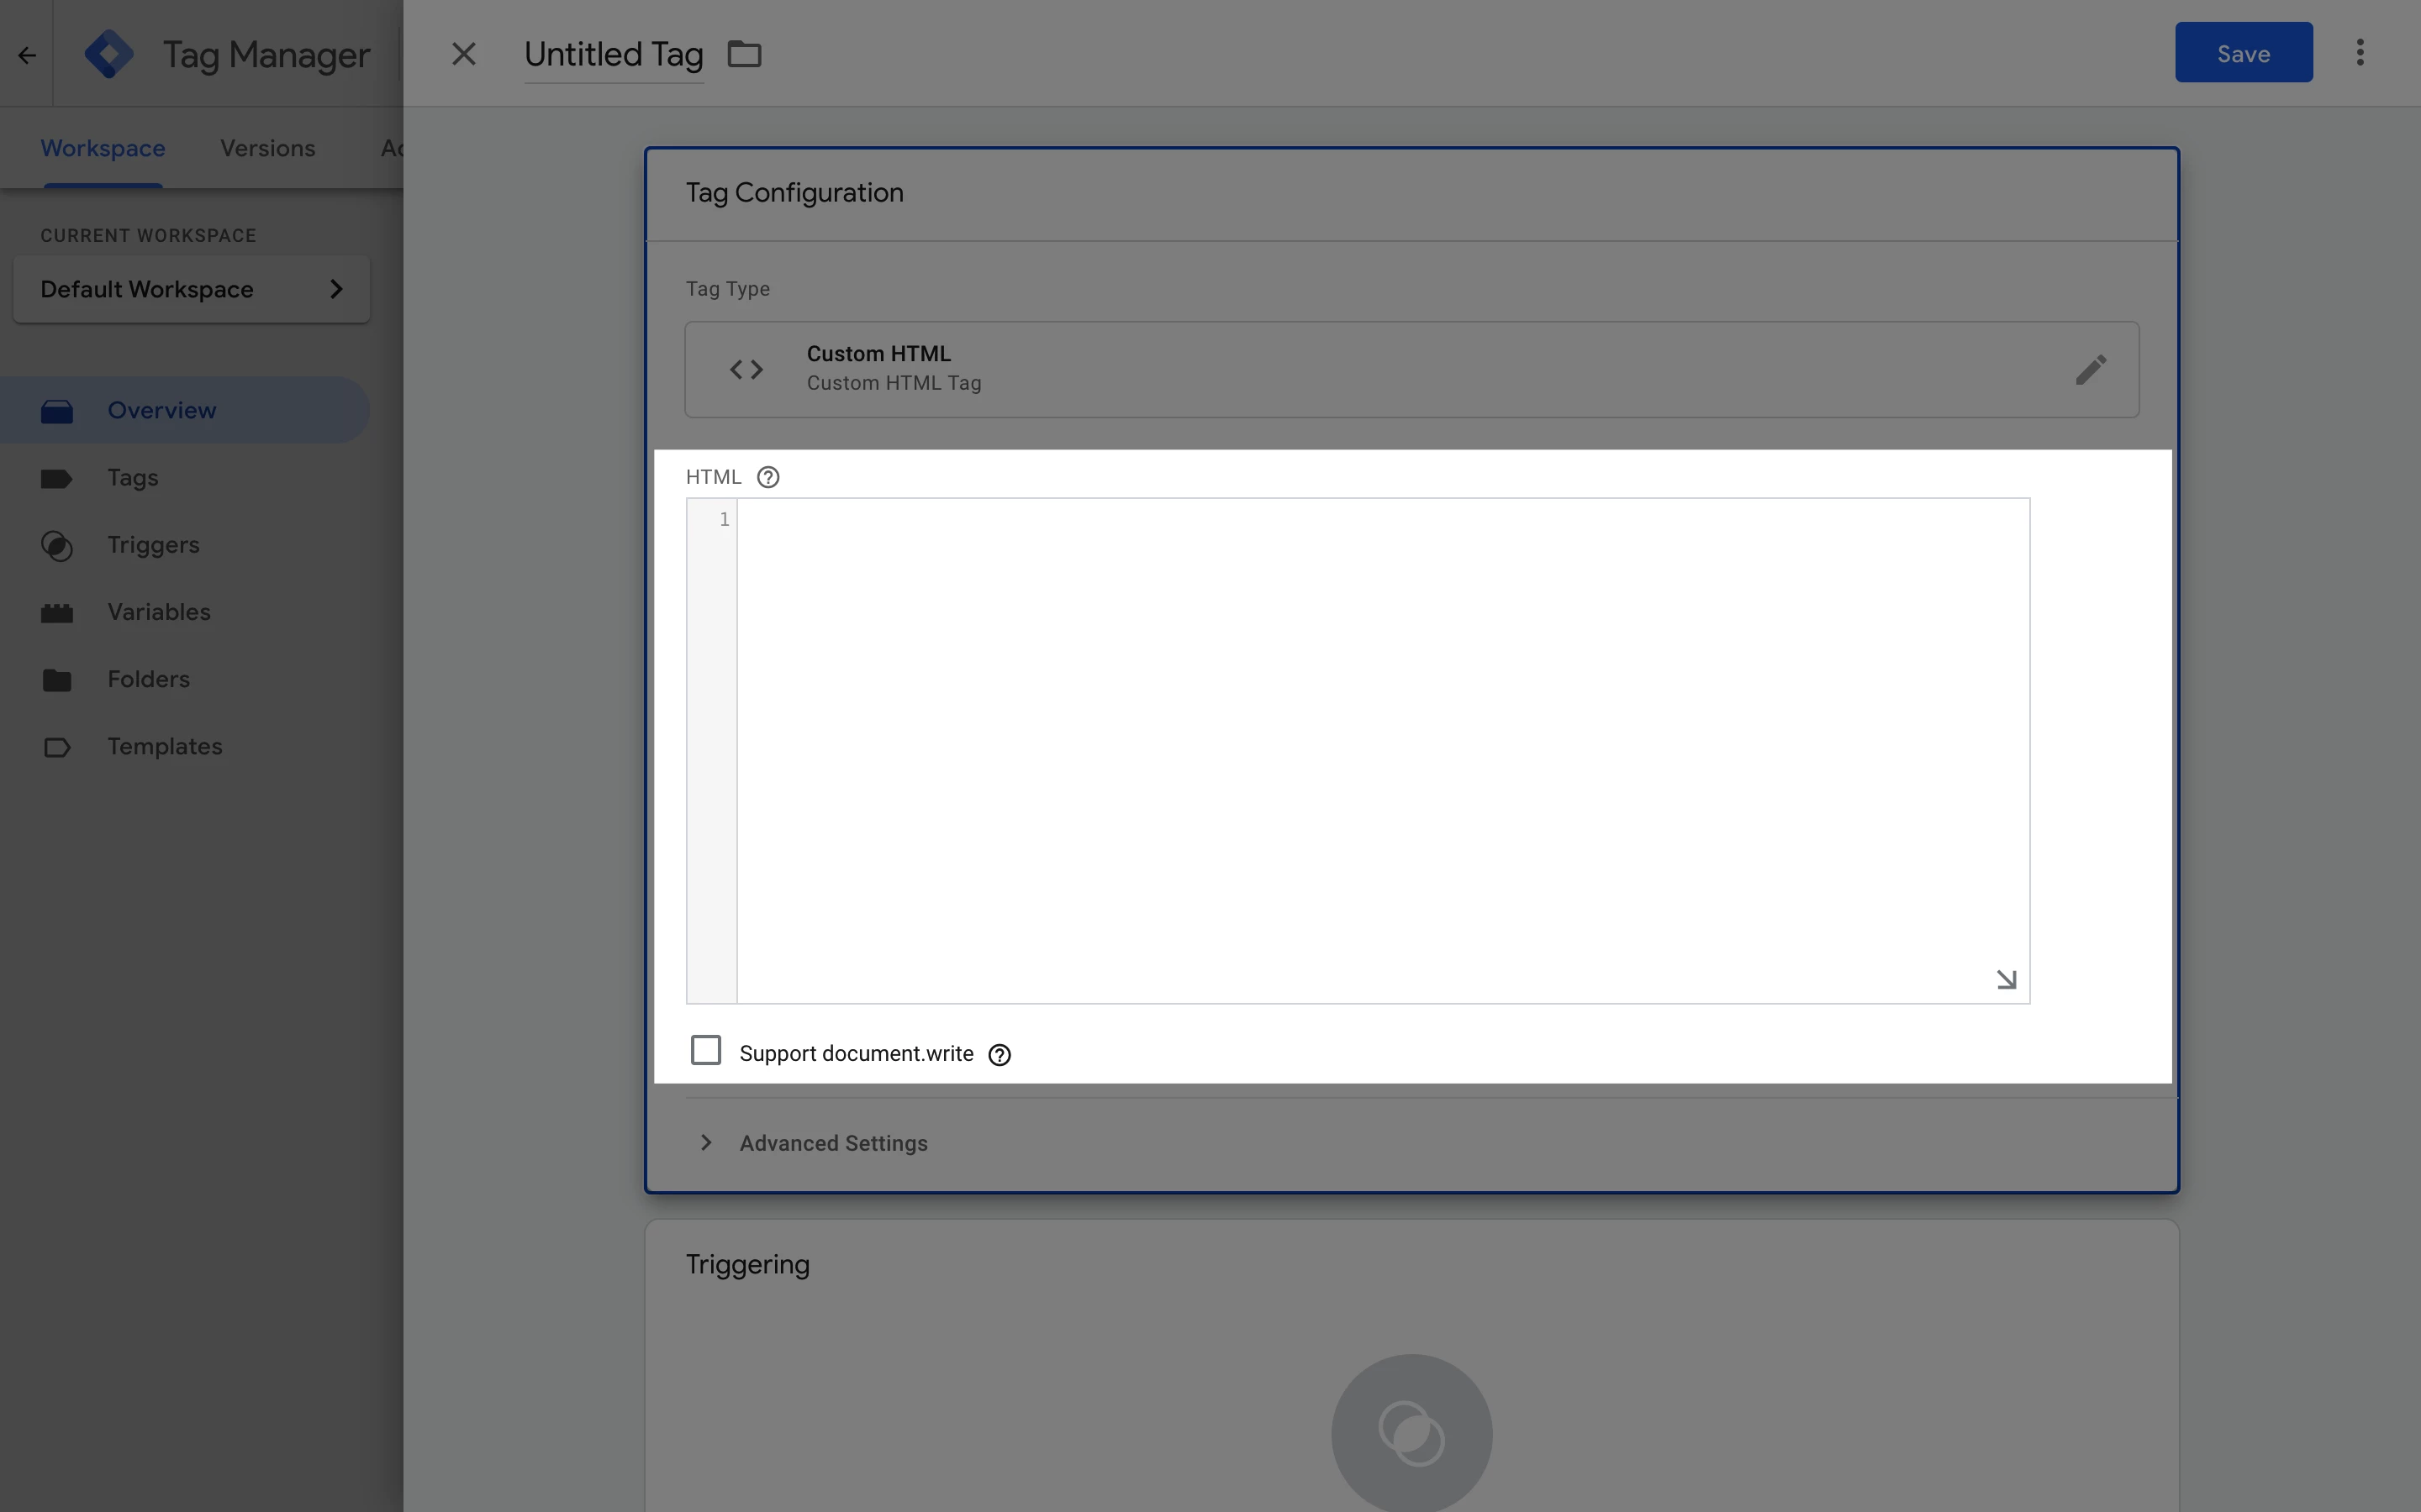Switch to the Versions tab
Viewport: 2421px width, 1512px height.
coord(267,148)
